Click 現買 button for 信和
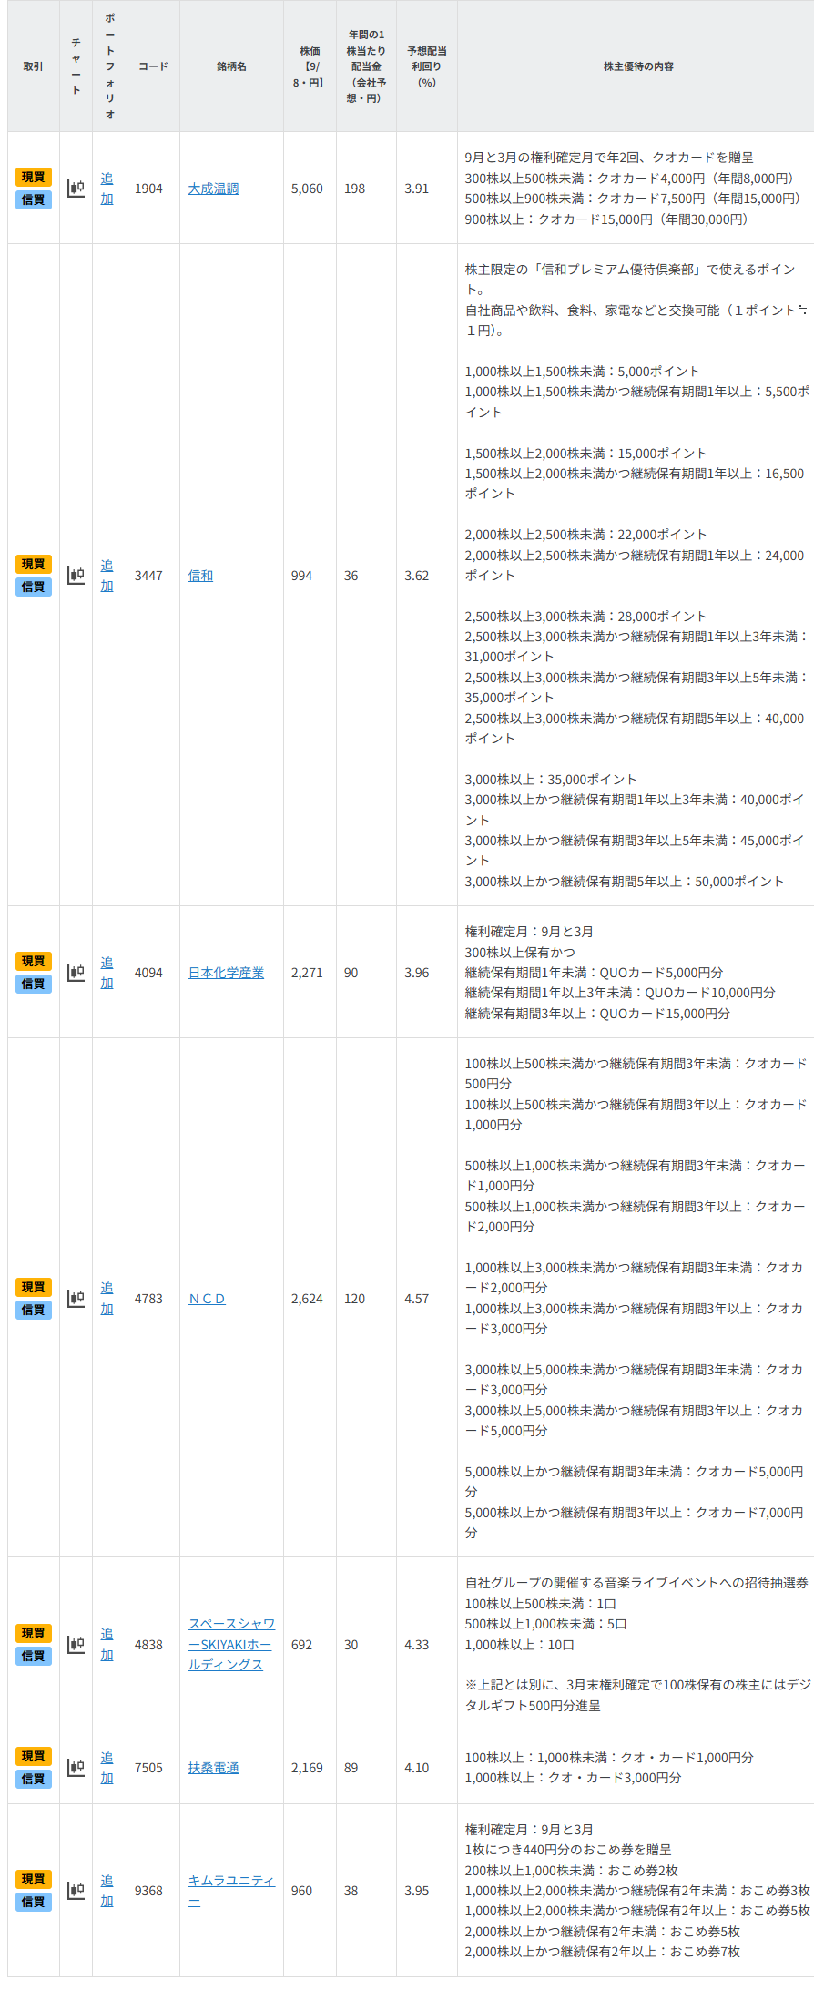Viewport: 814px width, 1990px height. pyautogui.click(x=34, y=565)
